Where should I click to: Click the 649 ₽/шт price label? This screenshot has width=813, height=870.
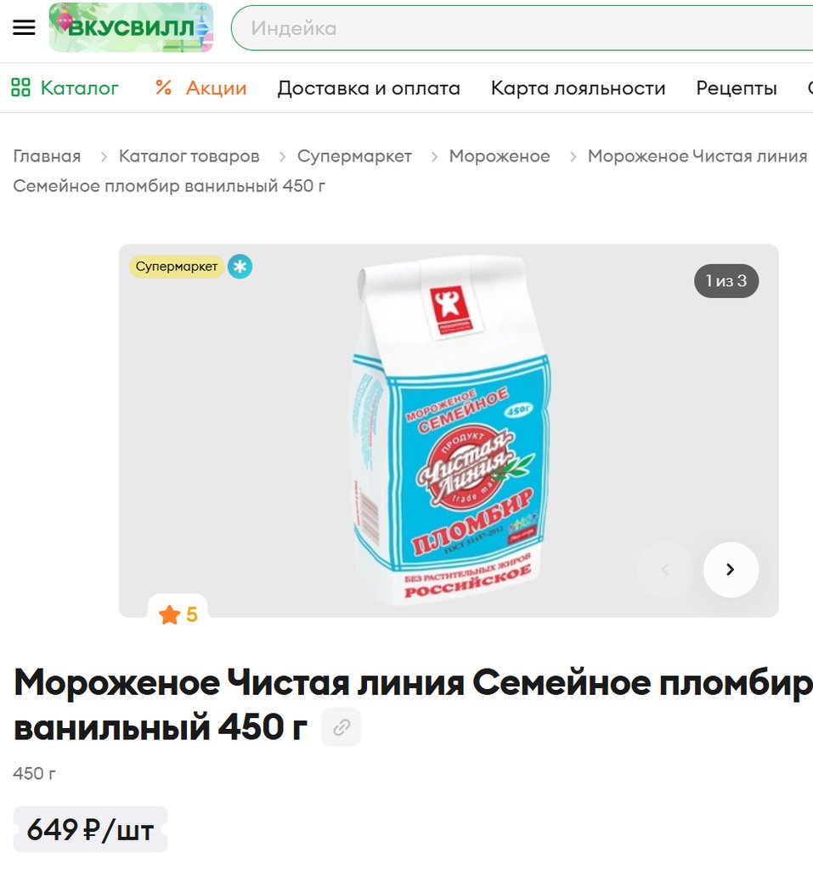coord(90,829)
